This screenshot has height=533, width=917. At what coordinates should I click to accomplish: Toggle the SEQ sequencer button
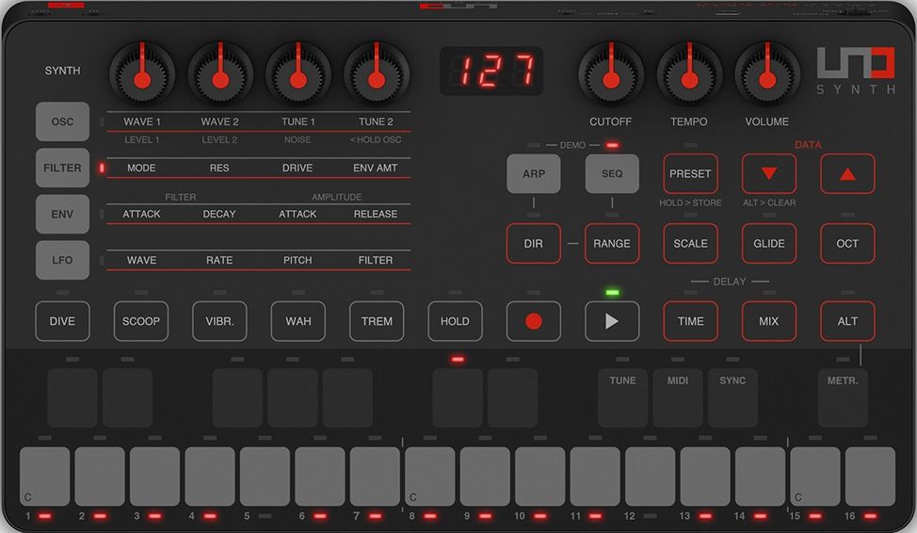click(x=612, y=174)
